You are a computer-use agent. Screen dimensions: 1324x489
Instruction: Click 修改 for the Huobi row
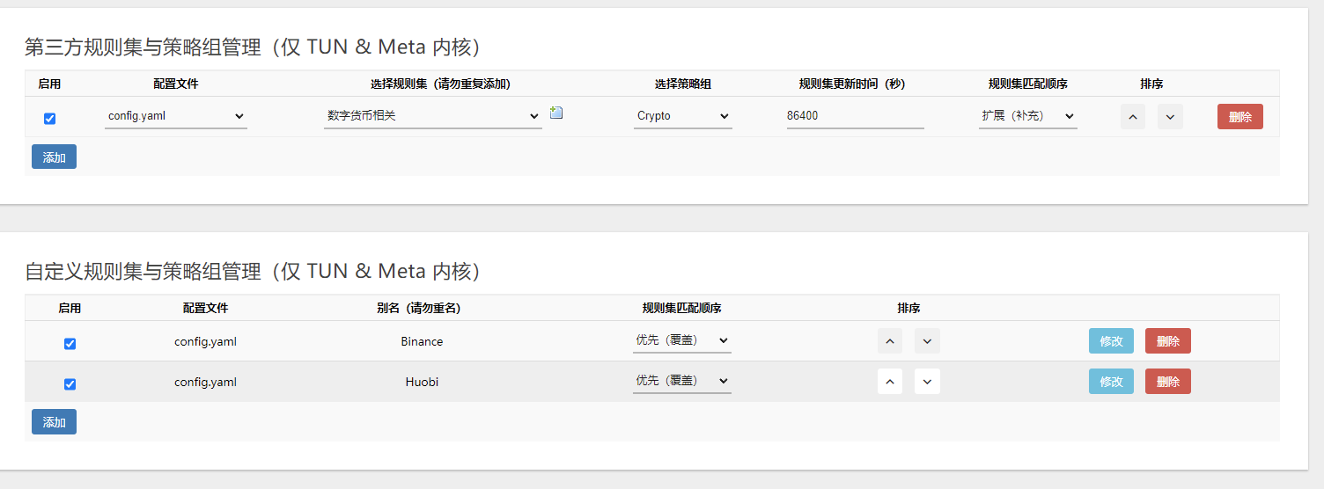[1111, 382]
